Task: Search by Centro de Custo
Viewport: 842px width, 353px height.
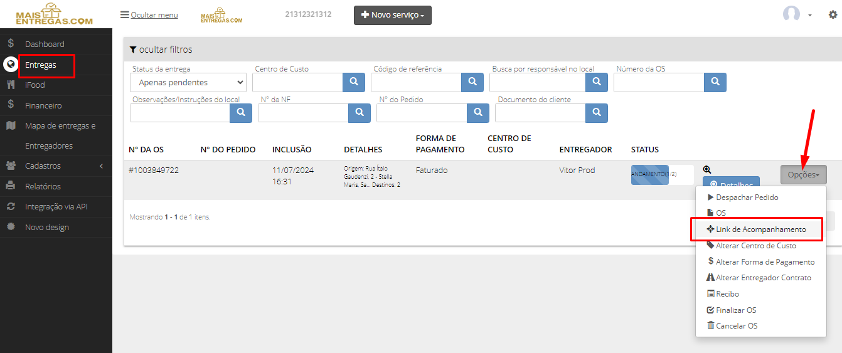Action: (354, 82)
